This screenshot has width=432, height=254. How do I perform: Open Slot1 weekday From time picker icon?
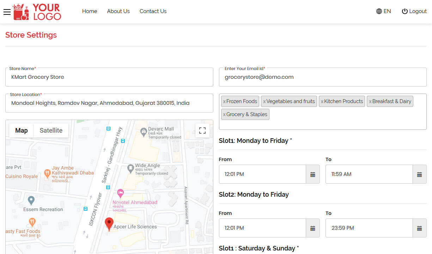[x=312, y=174]
